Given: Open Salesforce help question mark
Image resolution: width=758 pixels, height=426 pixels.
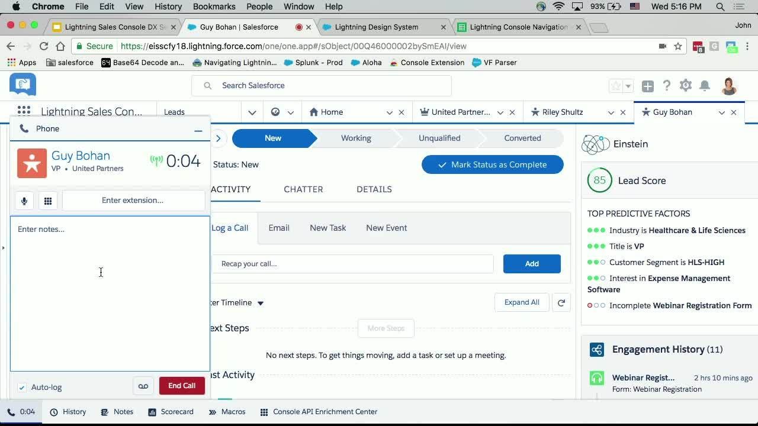Looking at the screenshot, I should [x=667, y=86].
